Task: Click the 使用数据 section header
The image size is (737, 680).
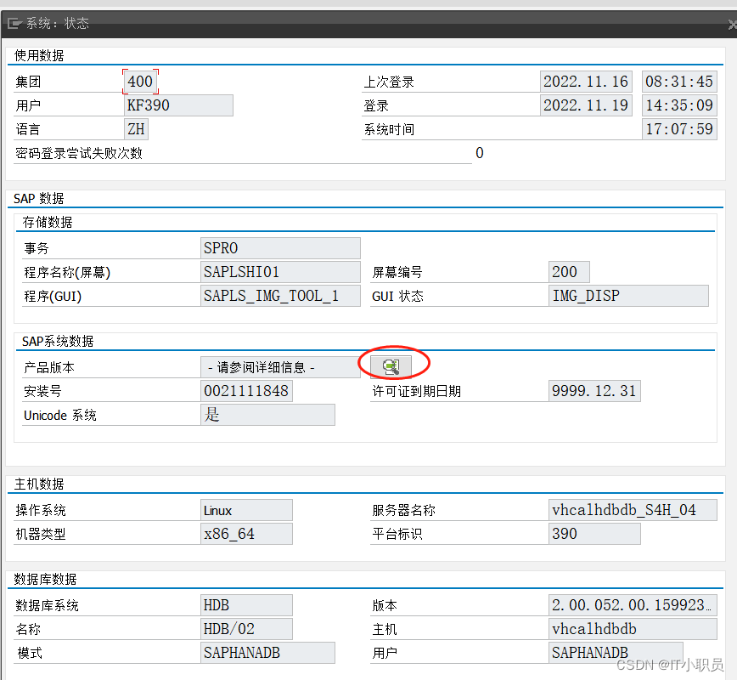Action: [x=39, y=55]
